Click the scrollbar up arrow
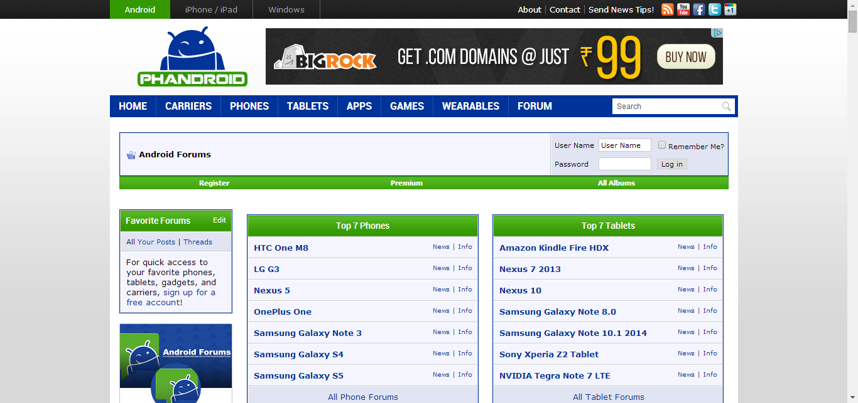Screen dimensions: 858x403 tap(852, 5)
